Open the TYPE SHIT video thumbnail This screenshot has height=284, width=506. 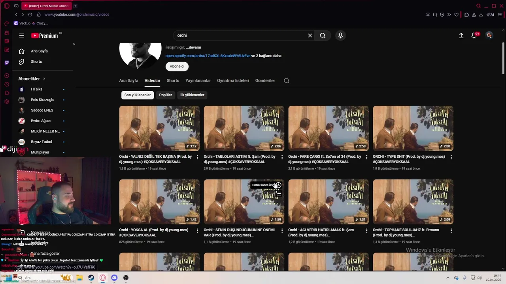tap(413, 128)
